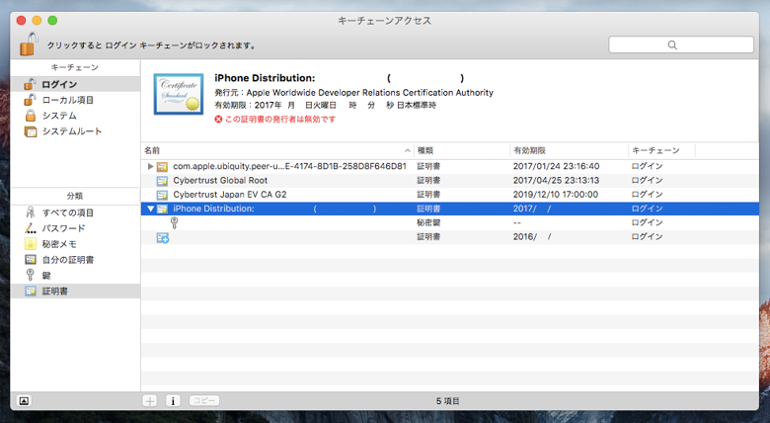The width and height of the screenshot is (770, 423).
Task: Click the 証明書 category certificate icon
Action: click(x=31, y=292)
